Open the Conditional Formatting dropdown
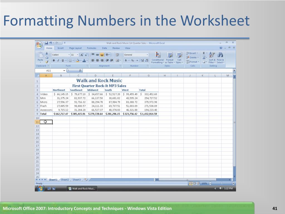285x214 pixels. coord(158,58)
